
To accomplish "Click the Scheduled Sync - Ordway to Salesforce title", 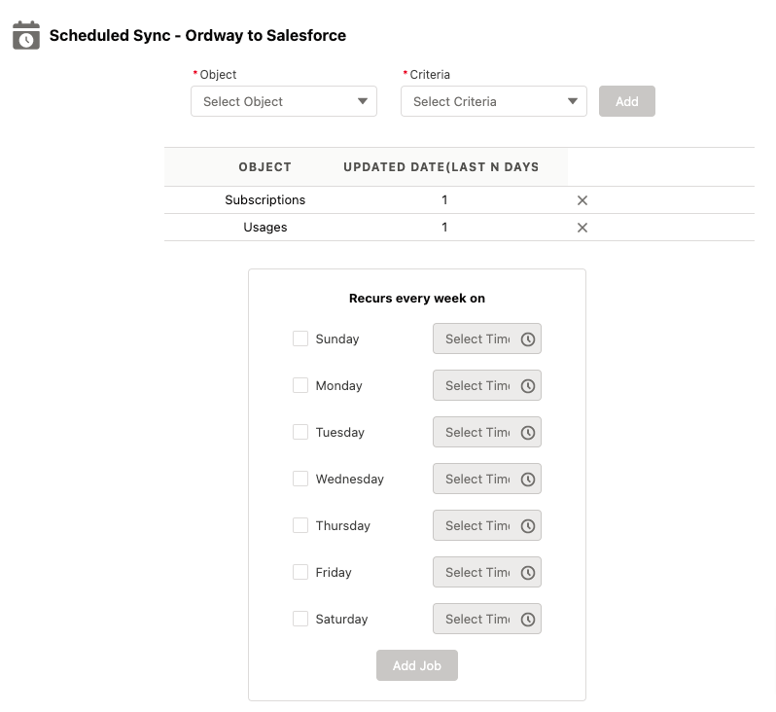I will (x=197, y=36).
